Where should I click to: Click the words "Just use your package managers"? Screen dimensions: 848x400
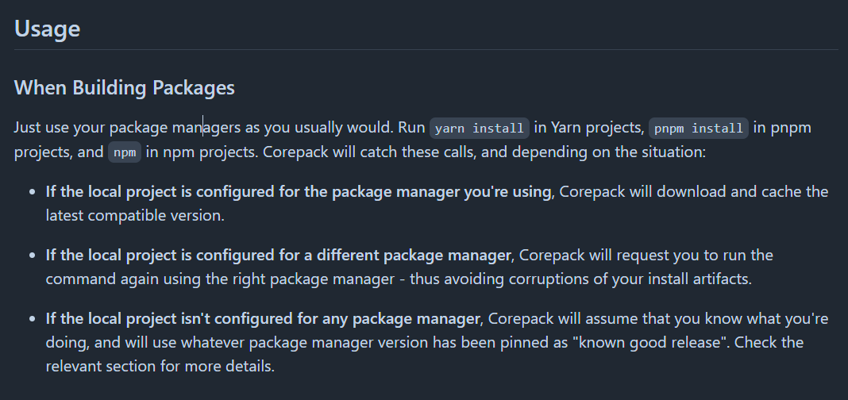click(x=127, y=129)
